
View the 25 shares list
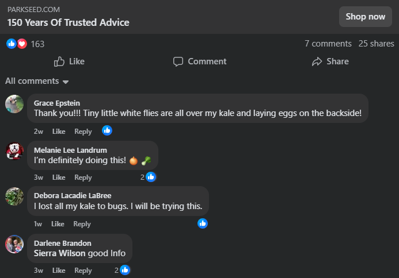[x=376, y=44]
